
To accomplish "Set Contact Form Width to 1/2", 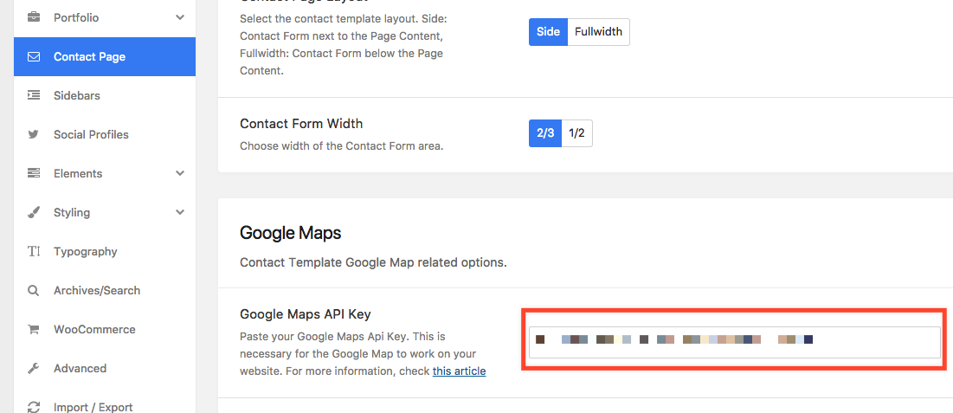I will point(576,133).
